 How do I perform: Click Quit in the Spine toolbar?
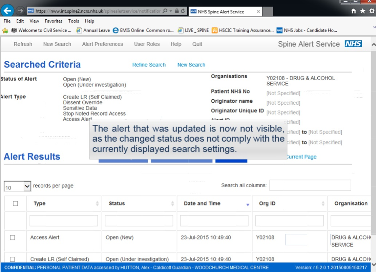coord(197,44)
